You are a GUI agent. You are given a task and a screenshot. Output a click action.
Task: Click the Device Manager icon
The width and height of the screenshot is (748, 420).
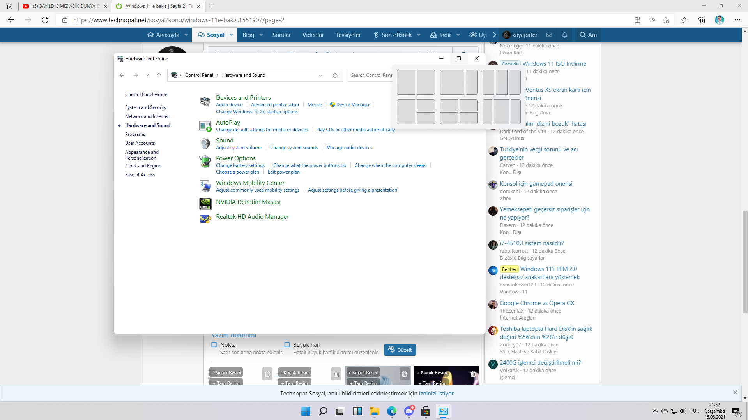[x=332, y=105]
